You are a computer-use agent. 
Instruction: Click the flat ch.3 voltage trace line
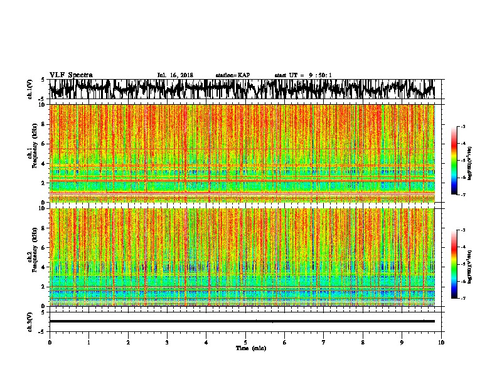(x=242, y=321)
